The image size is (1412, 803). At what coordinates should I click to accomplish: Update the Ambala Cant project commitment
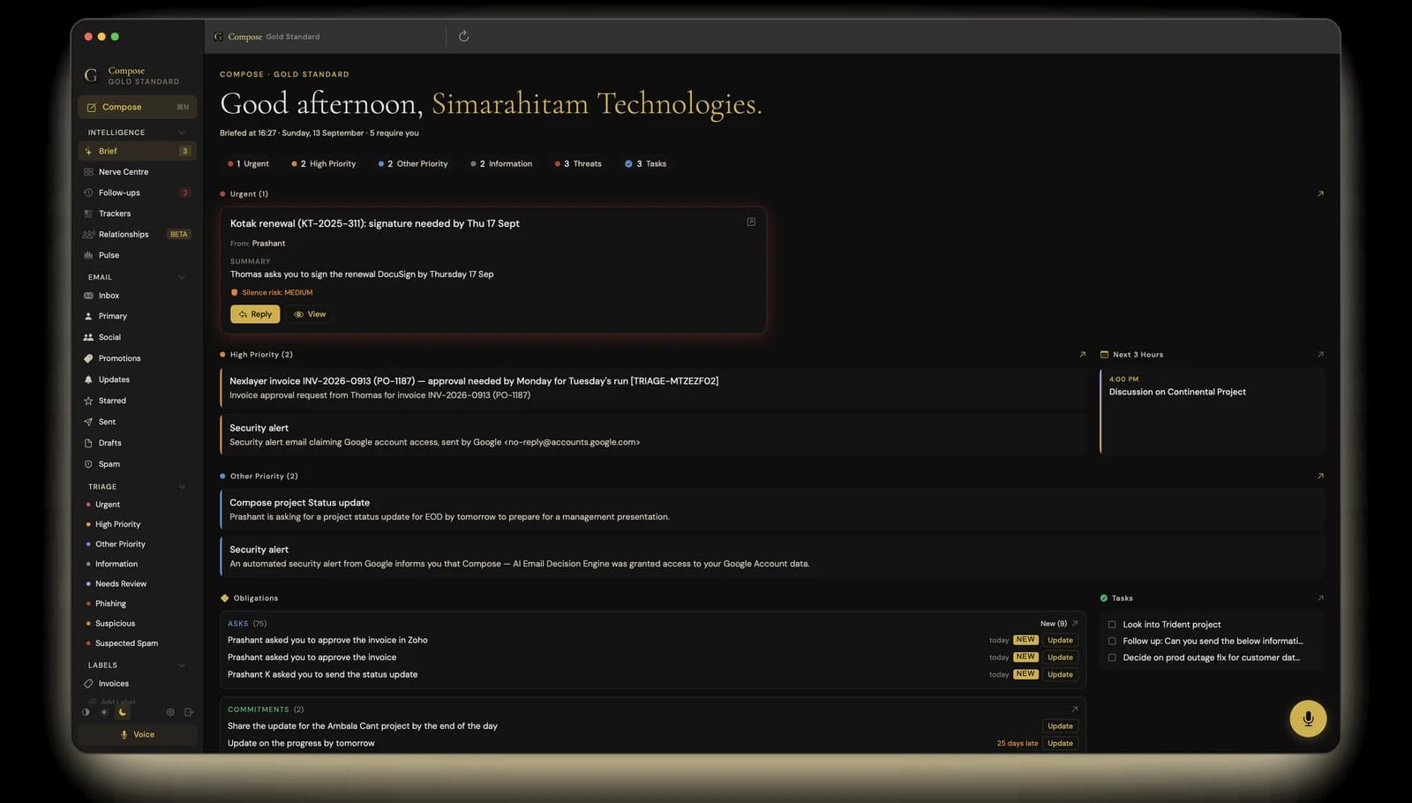tap(1060, 726)
